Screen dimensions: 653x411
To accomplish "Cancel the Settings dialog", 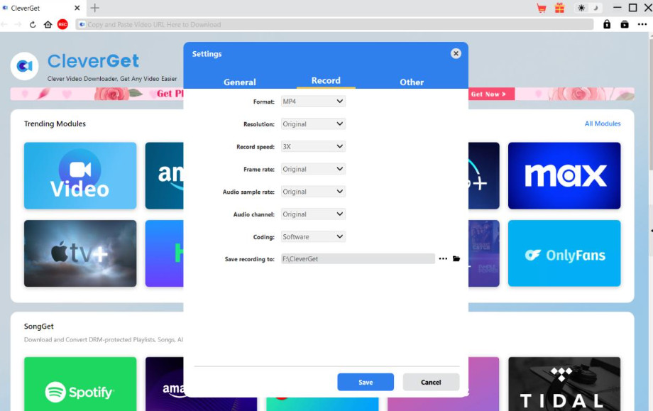I will coord(431,382).
